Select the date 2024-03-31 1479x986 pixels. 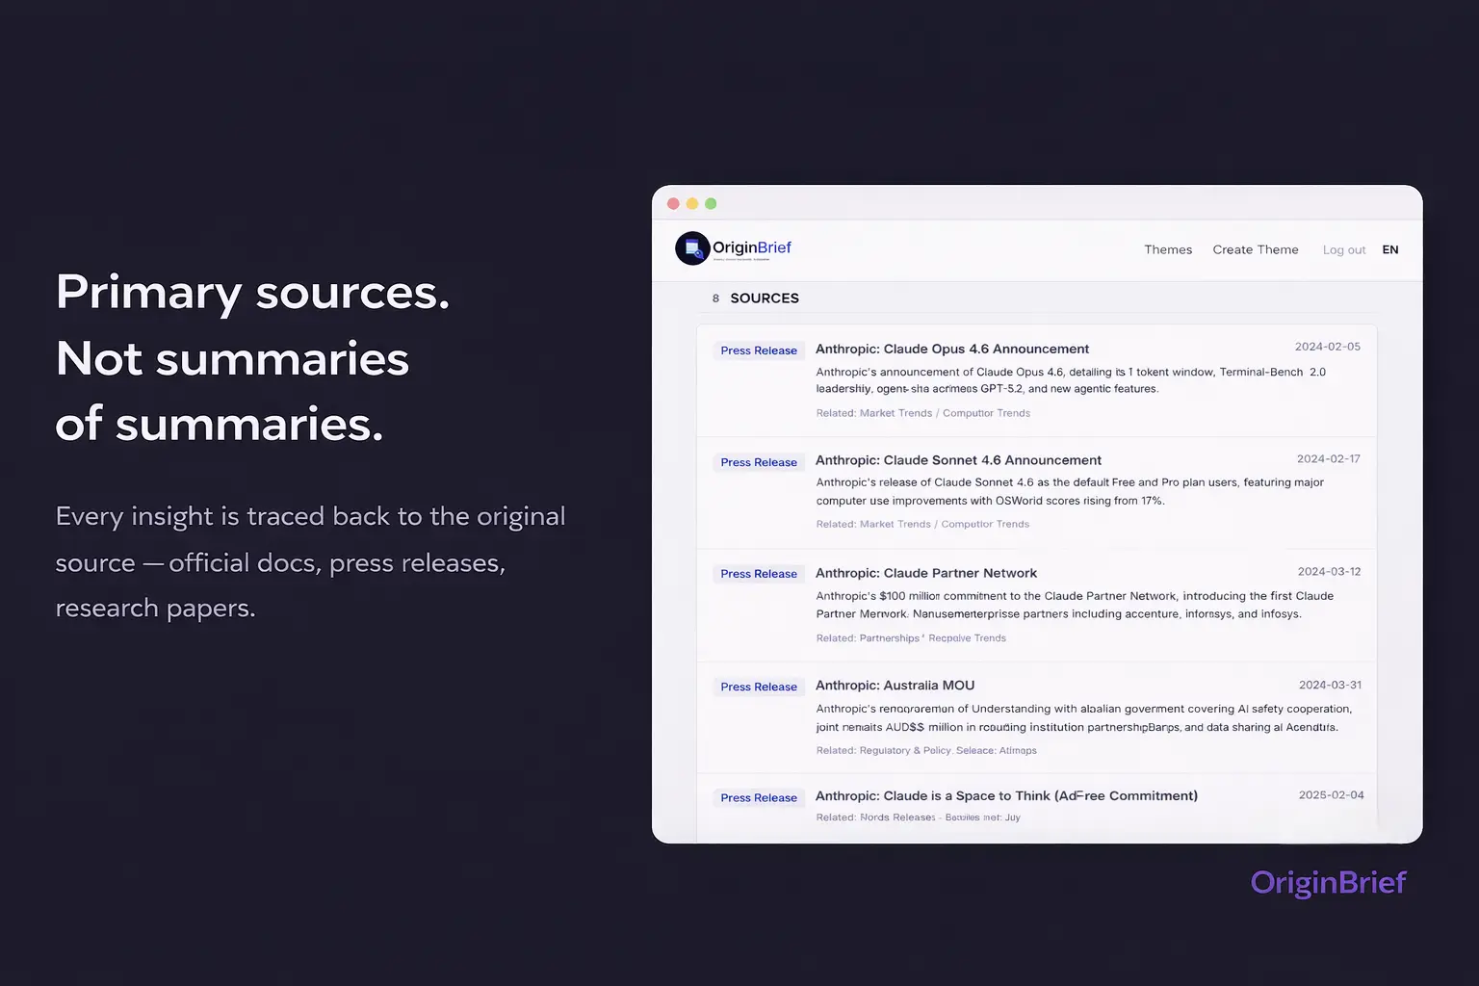(1330, 686)
